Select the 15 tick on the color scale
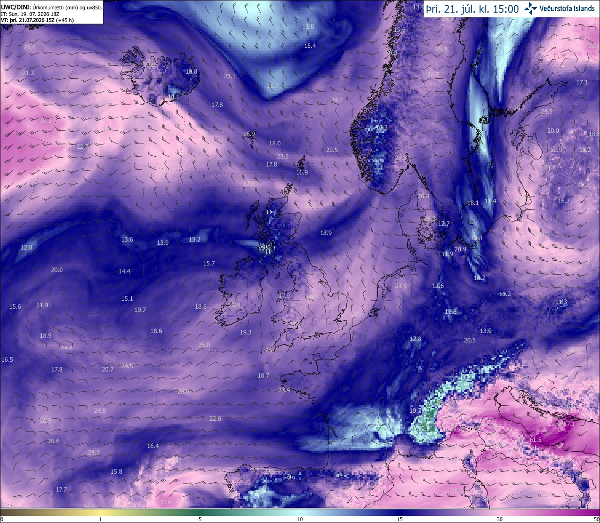Screen dimensions: 600x523 click(x=400, y=519)
